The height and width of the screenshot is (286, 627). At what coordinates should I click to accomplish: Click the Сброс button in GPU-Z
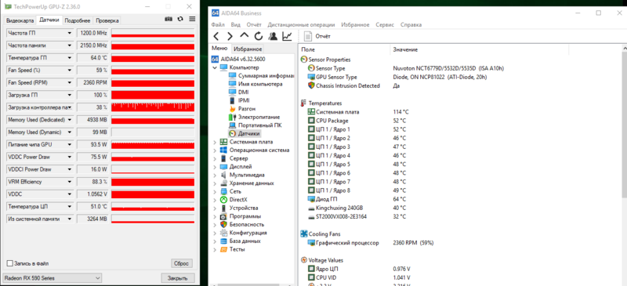pos(182,263)
